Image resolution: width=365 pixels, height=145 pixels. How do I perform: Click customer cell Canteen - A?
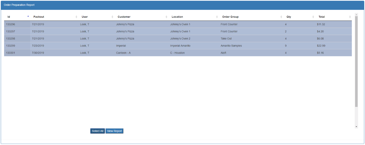tap(123, 53)
